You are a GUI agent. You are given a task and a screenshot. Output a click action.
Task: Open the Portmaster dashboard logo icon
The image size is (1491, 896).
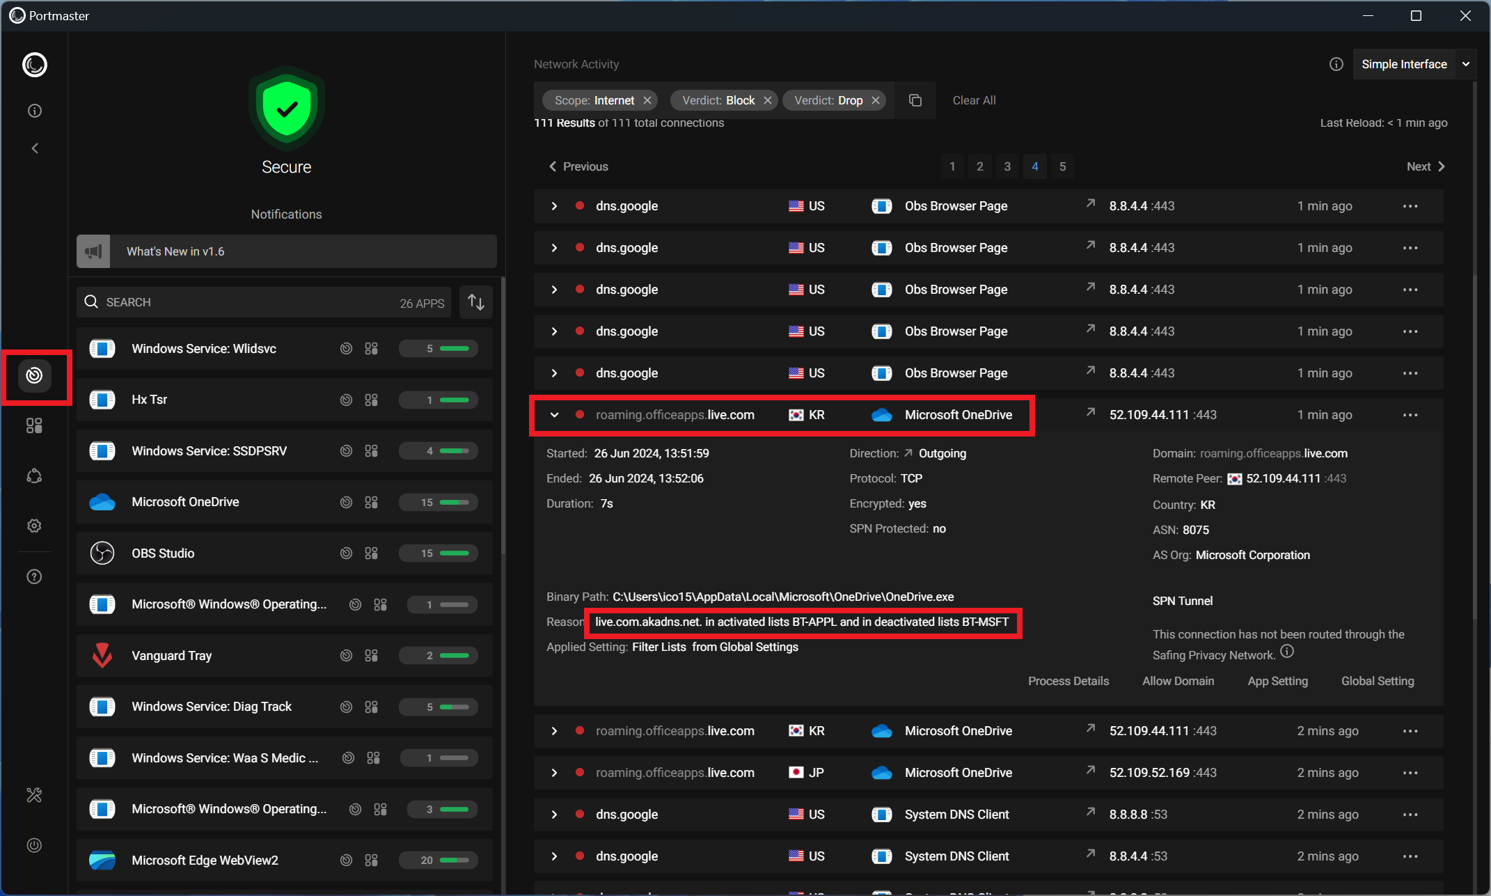coord(34,65)
